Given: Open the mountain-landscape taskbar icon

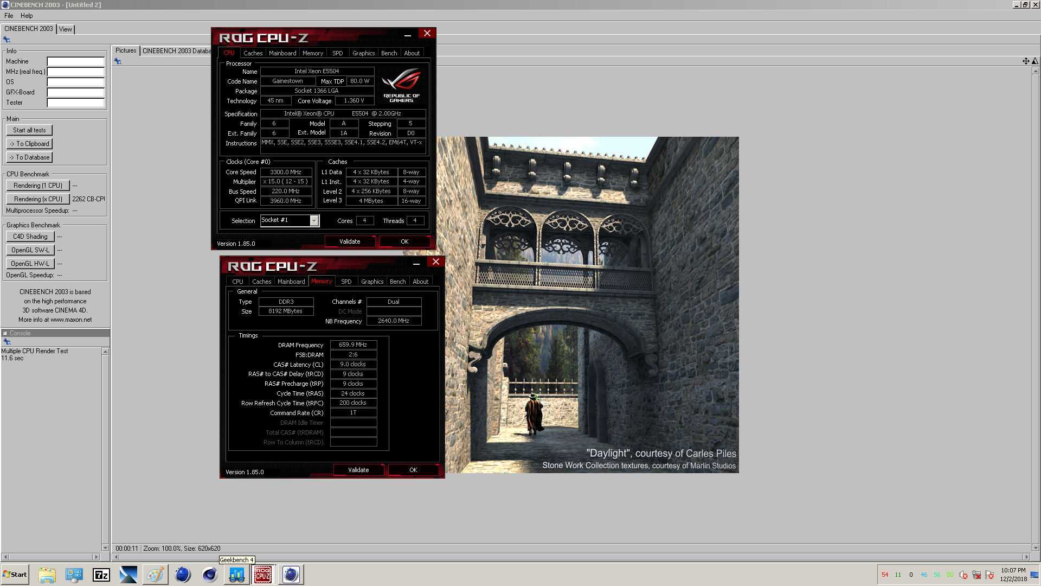Looking at the screenshot, I should click(128, 575).
